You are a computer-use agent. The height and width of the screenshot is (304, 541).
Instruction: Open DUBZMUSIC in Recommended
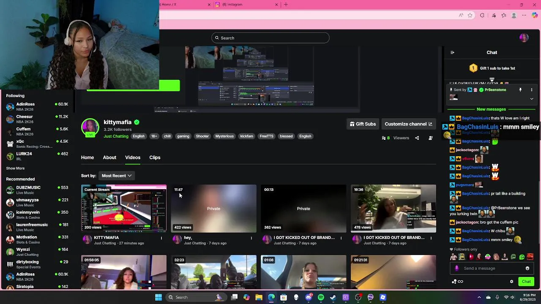tap(37, 190)
